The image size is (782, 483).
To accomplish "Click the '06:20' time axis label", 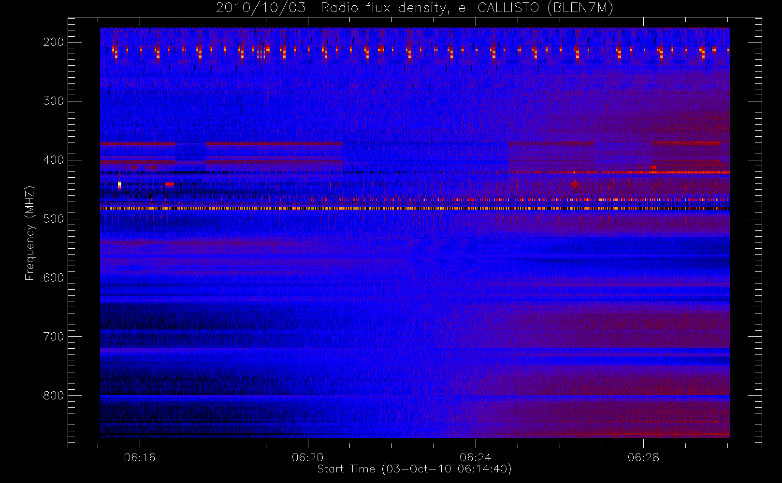I will [x=308, y=457].
